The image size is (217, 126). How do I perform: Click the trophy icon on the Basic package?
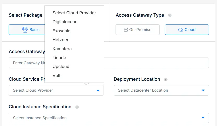click(x=25, y=30)
